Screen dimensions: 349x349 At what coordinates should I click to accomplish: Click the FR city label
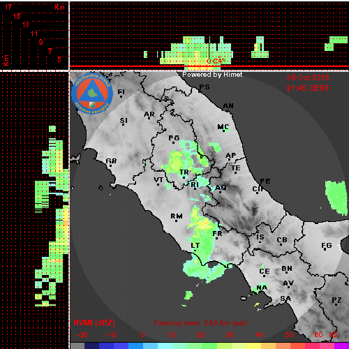217,234
